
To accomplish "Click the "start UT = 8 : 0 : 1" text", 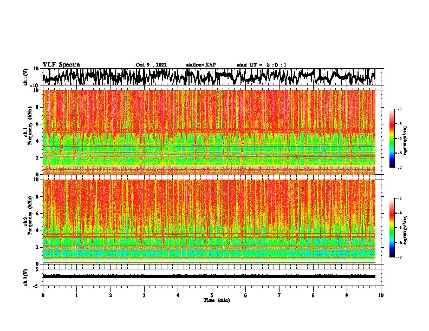I will tap(262, 65).
